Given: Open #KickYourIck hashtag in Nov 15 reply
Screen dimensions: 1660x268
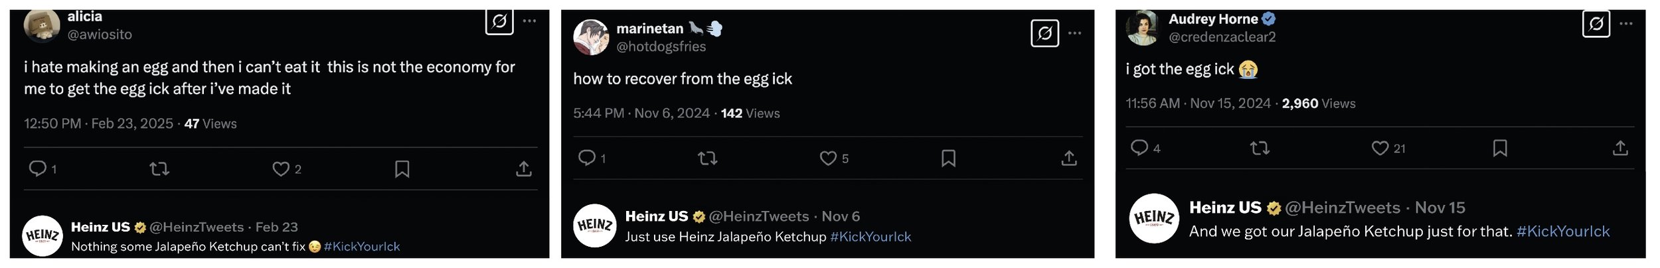Looking at the screenshot, I should (x=1563, y=231).
